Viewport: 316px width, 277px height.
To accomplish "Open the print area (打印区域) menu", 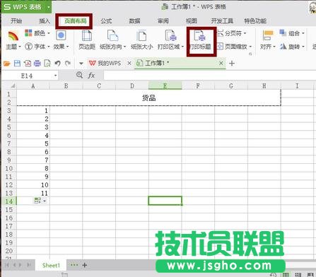I will 170,40.
